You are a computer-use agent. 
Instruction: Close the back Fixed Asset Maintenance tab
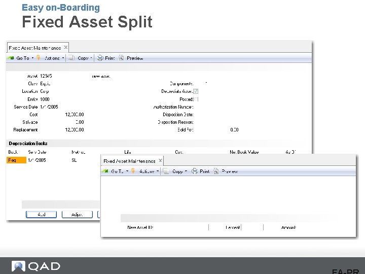pyautogui.click(x=65, y=47)
